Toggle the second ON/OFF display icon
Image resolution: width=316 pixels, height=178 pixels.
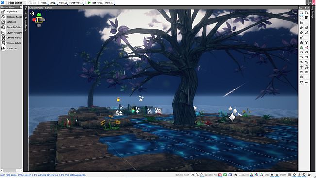[x=294, y=175]
